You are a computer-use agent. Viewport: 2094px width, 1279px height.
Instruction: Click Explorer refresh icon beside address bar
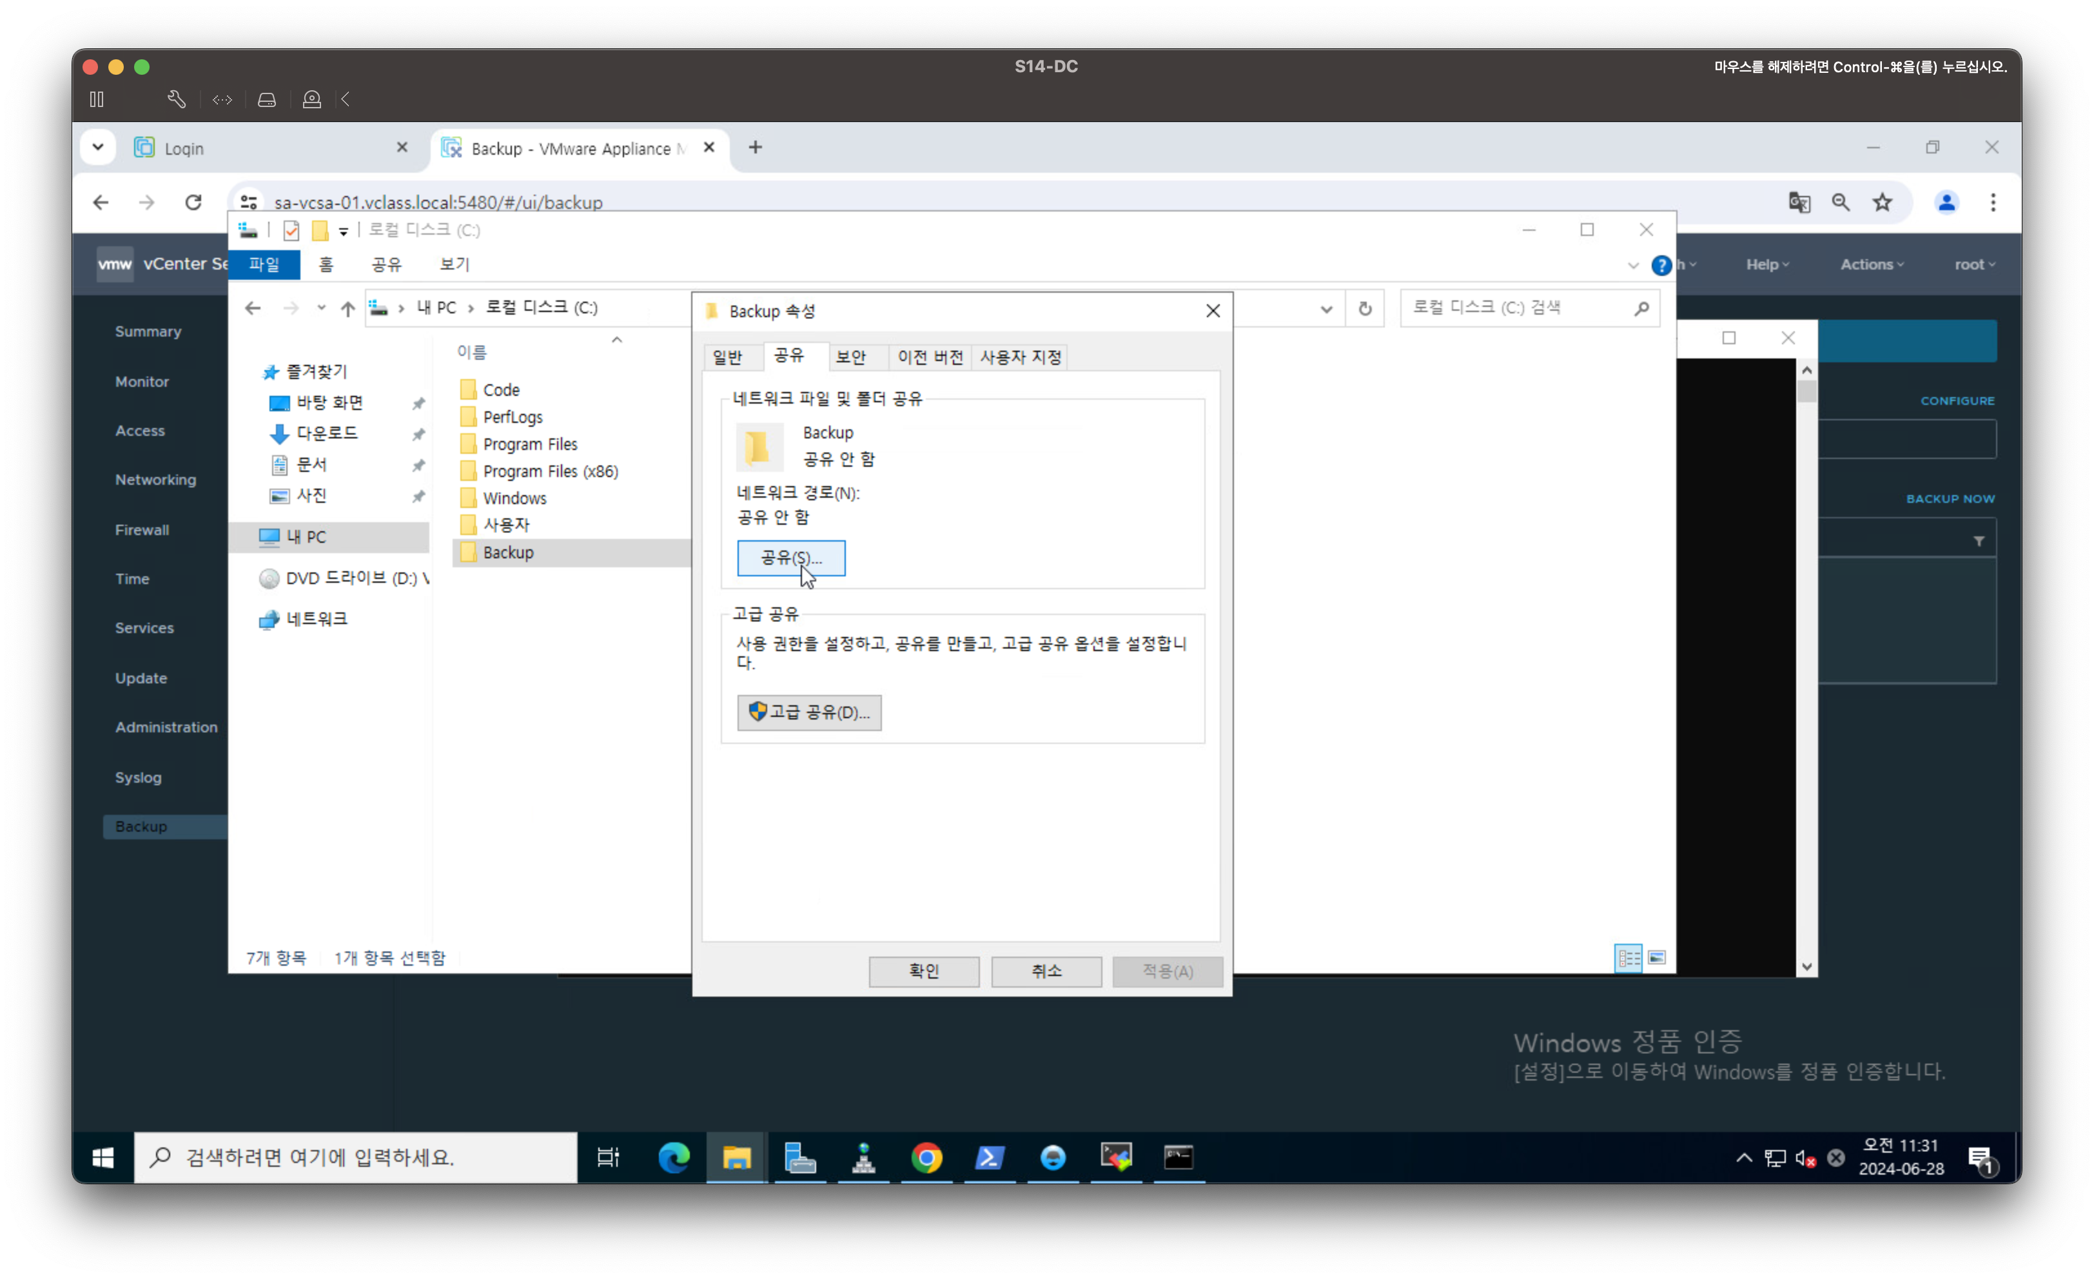coord(1365,309)
